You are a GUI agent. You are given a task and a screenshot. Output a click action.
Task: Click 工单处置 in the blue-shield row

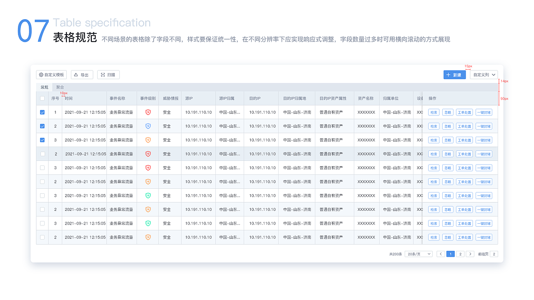pos(464,126)
